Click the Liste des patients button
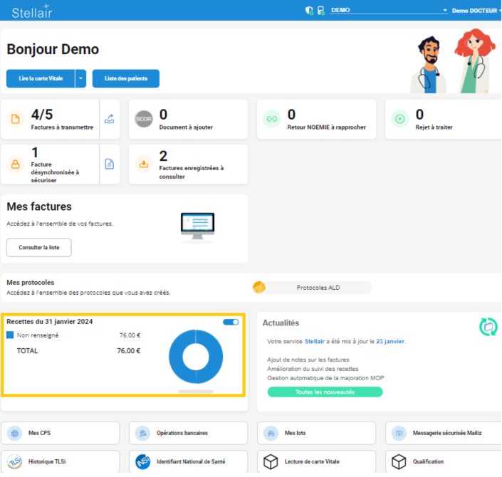 (125, 78)
